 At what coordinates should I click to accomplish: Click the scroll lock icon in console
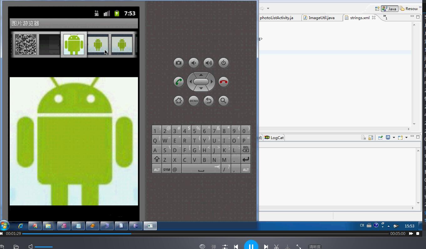(371, 137)
